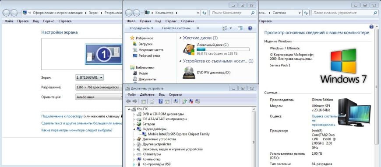
Task: Toggle the preview pane icon in Компьютер window
Action: (240, 28)
